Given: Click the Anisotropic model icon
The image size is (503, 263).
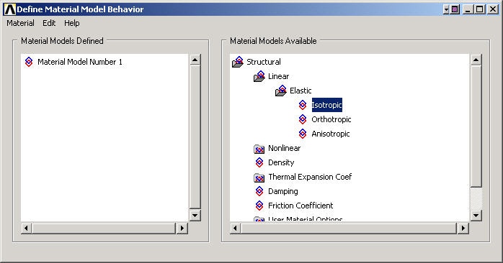Looking at the screenshot, I should click(x=303, y=134).
